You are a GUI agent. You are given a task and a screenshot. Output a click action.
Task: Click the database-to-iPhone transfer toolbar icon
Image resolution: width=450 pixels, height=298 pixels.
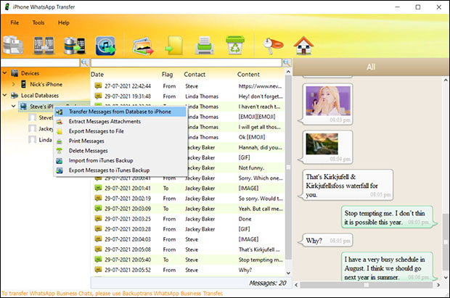point(75,45)
